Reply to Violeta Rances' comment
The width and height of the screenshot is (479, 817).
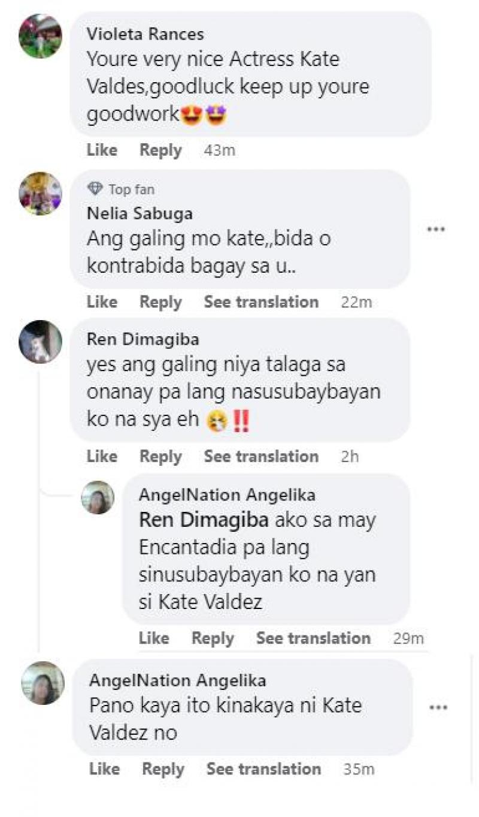click(x=160, y=150)
